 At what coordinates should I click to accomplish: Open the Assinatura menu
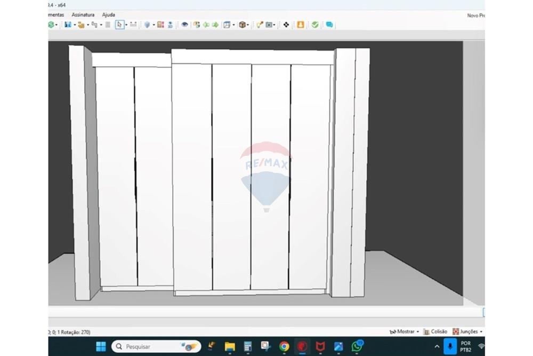tap(83, 15)
